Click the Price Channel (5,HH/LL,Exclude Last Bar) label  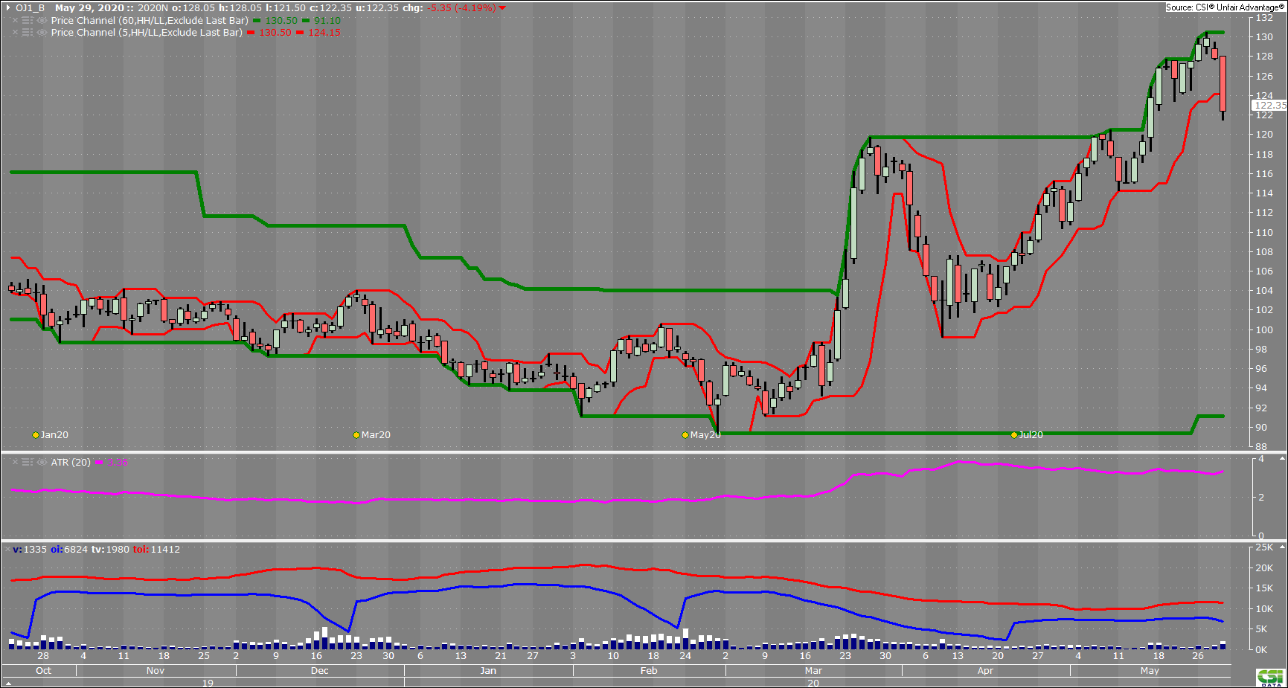click(x=147, y=33)
